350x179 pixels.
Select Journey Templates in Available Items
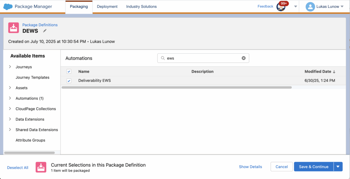[x=32, y=77]
